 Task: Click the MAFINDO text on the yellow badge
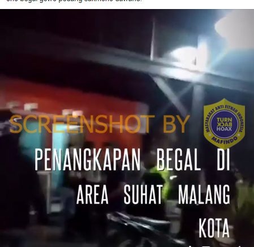(224, 140)
